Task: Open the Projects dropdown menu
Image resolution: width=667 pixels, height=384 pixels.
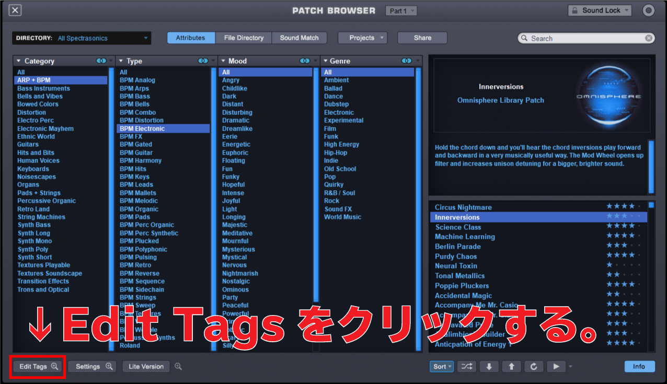Action: 362,38
